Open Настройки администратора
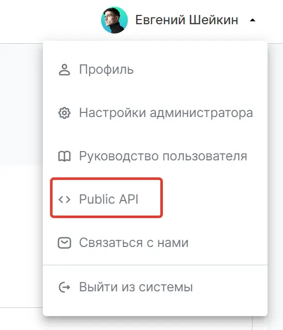This screenshot has width=283, height=330. 166,113
